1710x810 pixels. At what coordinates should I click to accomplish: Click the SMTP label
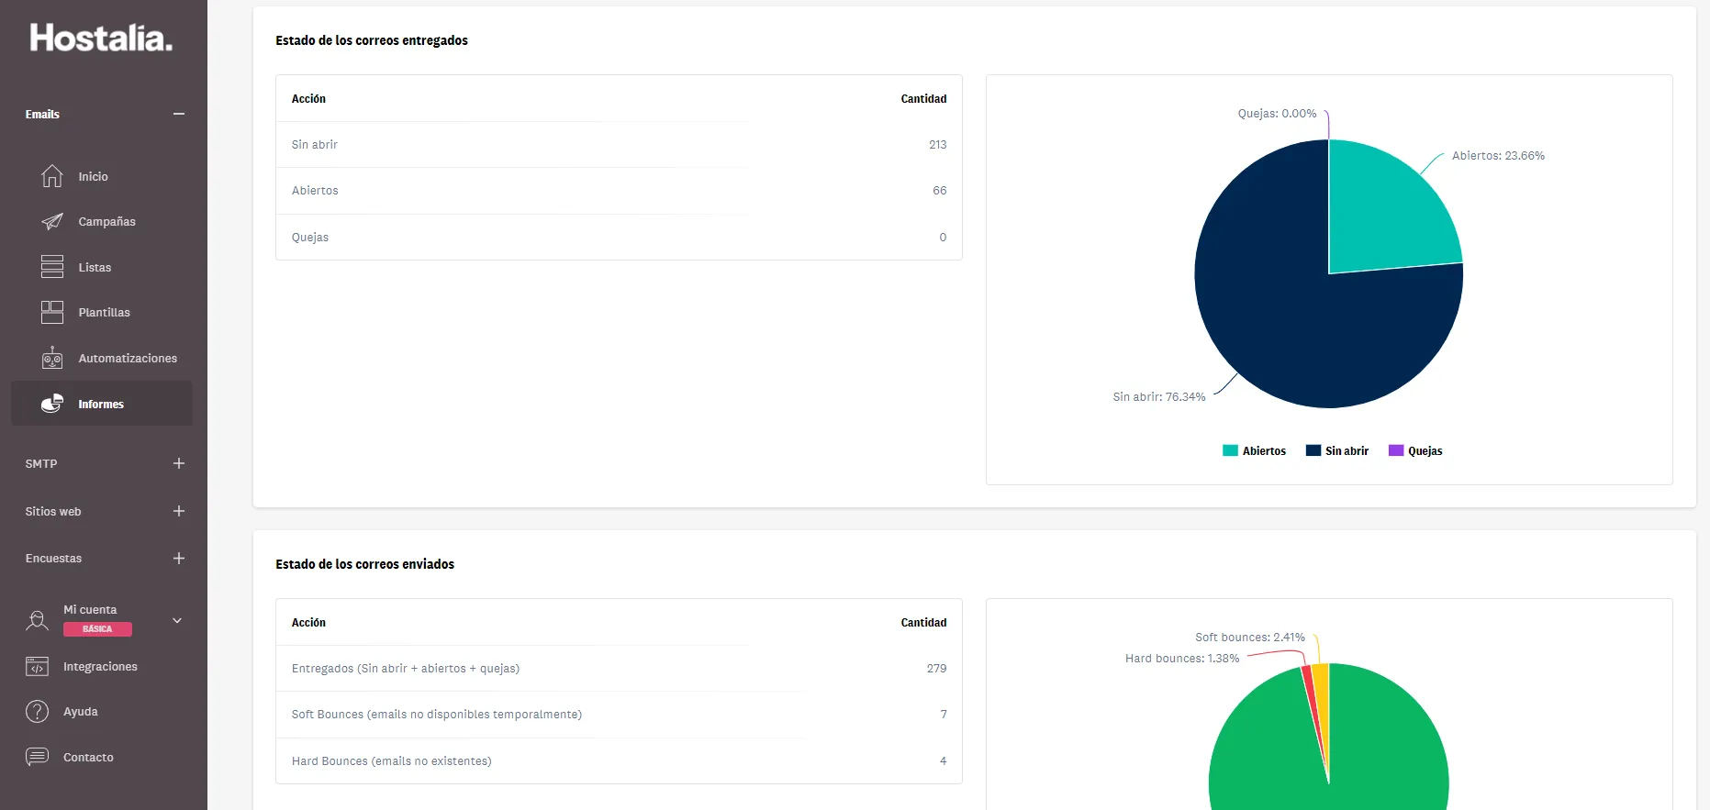coord(41,463)
